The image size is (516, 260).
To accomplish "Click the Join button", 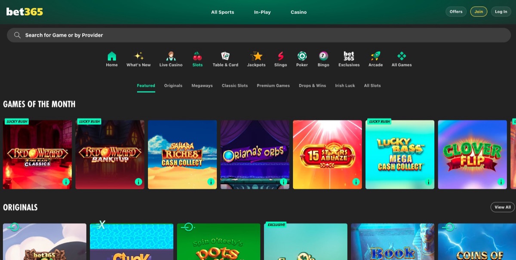I will click(479, 12).
